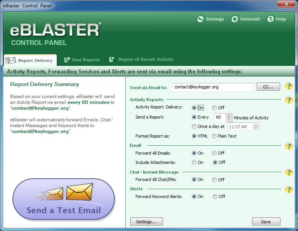Click help icon for Activity Reports section
298x231 pixels.
click(289, 100)
